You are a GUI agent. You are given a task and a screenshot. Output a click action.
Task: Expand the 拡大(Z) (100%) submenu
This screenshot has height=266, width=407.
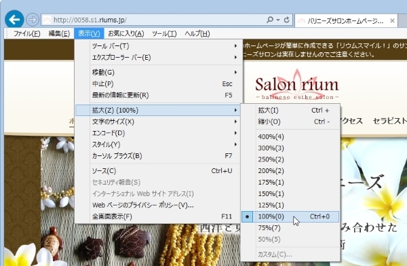coord(159,110)
